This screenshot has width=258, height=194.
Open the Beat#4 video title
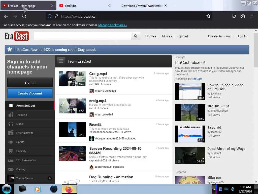(95, 125)
